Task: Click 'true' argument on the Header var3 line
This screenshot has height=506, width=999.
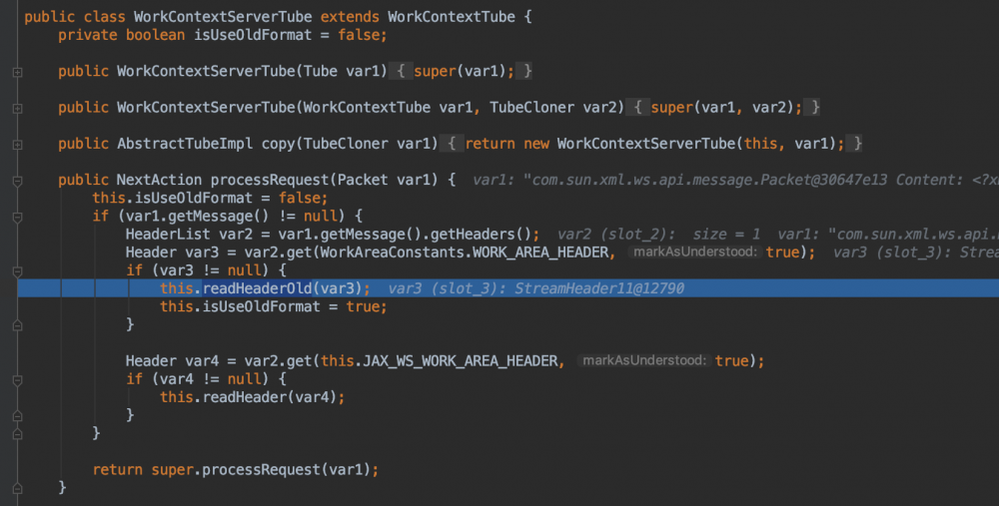Action: 782,253
